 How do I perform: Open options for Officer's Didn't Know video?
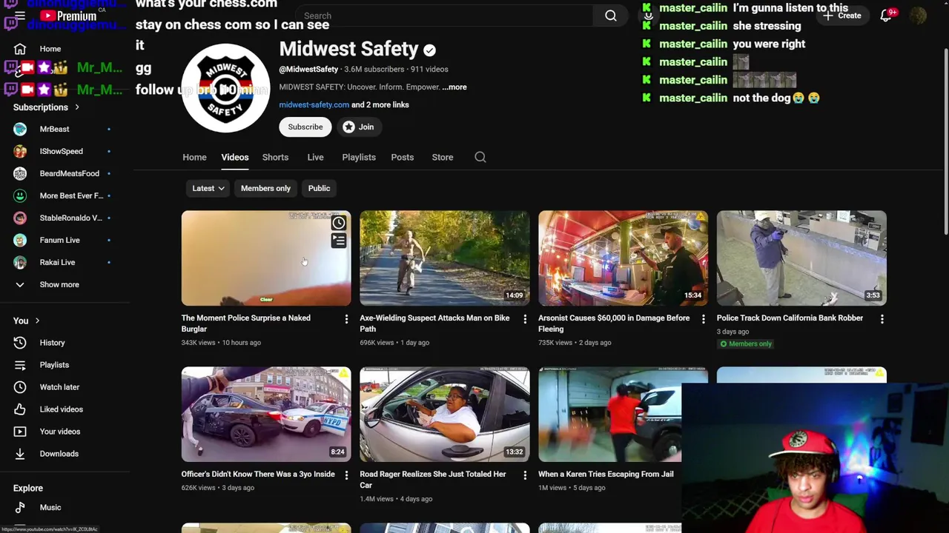coord(346,475)
